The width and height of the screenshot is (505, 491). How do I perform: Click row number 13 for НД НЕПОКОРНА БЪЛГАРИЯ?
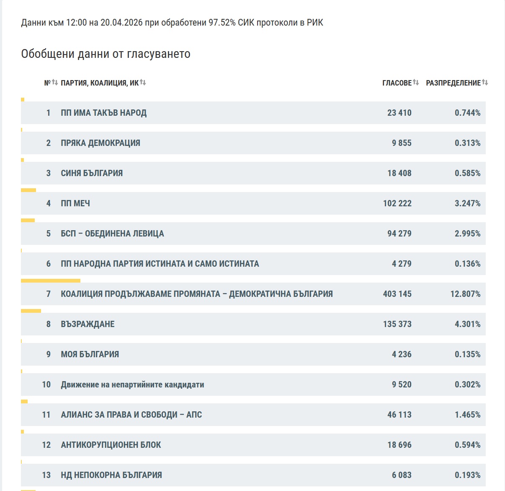click(x=46, y=475)
